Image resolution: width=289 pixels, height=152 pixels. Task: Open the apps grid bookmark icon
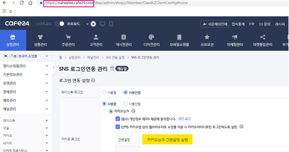(4, 11)
